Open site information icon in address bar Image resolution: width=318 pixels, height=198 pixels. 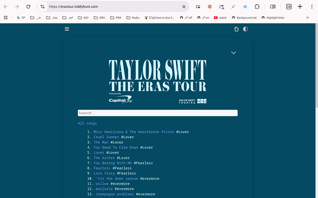(x=42, y=7)
